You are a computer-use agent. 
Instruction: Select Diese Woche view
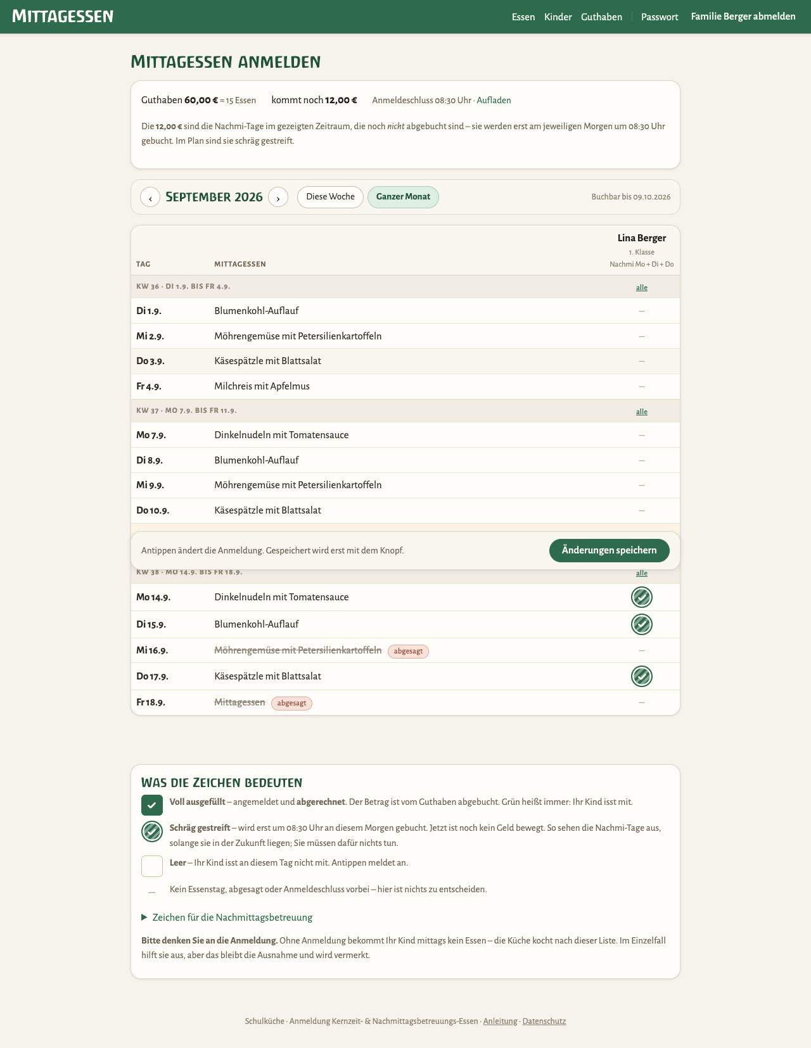330,197
